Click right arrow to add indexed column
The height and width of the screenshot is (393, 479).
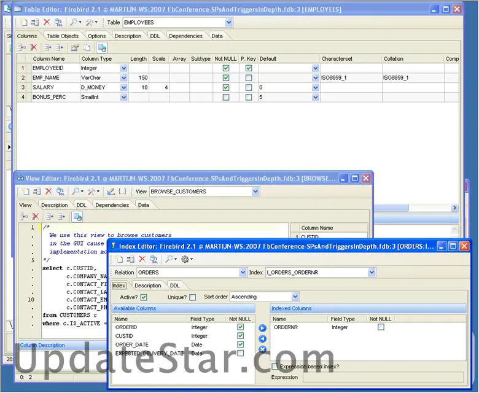[262, 329]
